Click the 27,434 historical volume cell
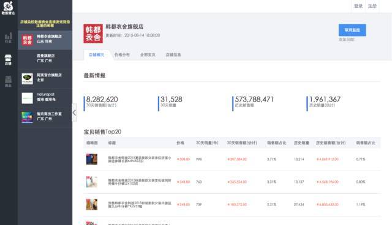The image size is (392, 225). point(299,205)
